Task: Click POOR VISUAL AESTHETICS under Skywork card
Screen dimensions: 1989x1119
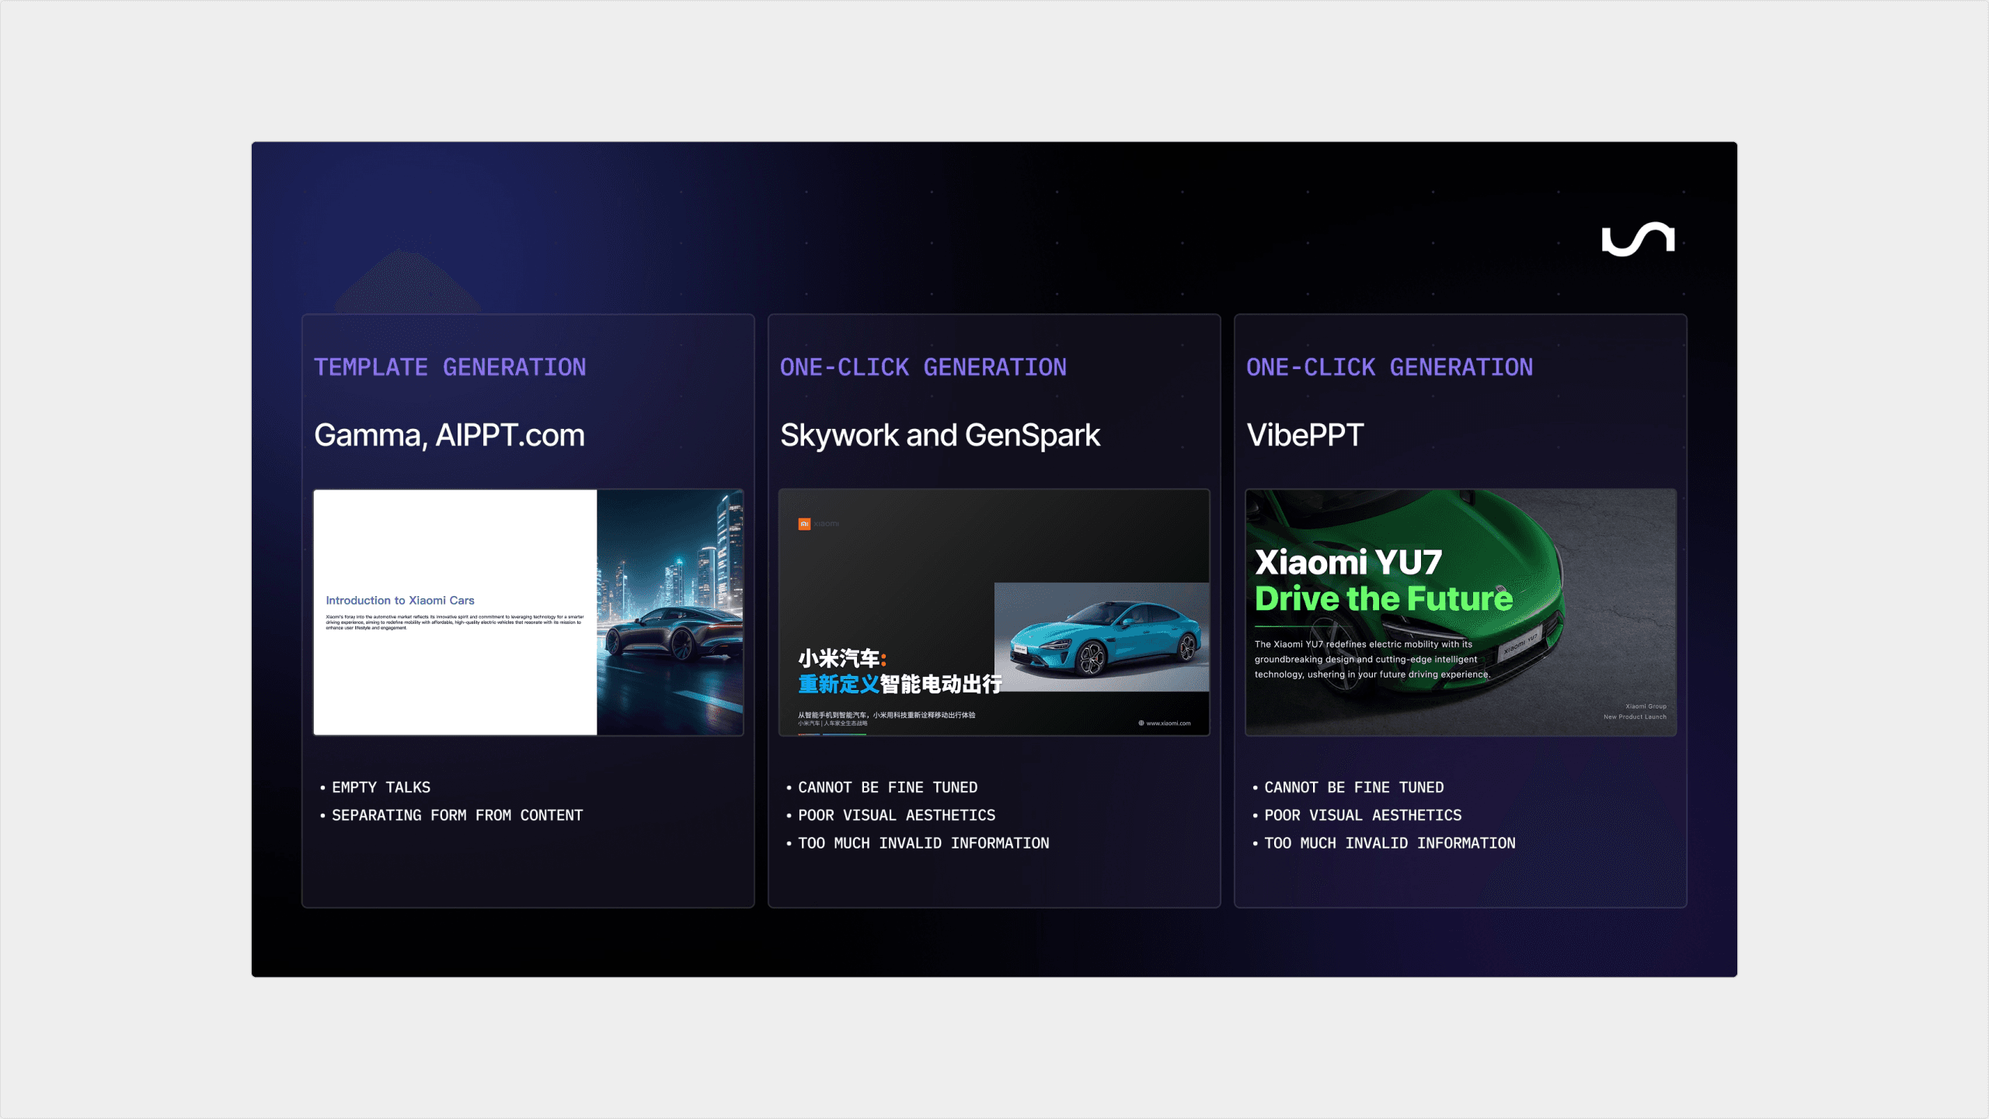Action: [896, 815]
